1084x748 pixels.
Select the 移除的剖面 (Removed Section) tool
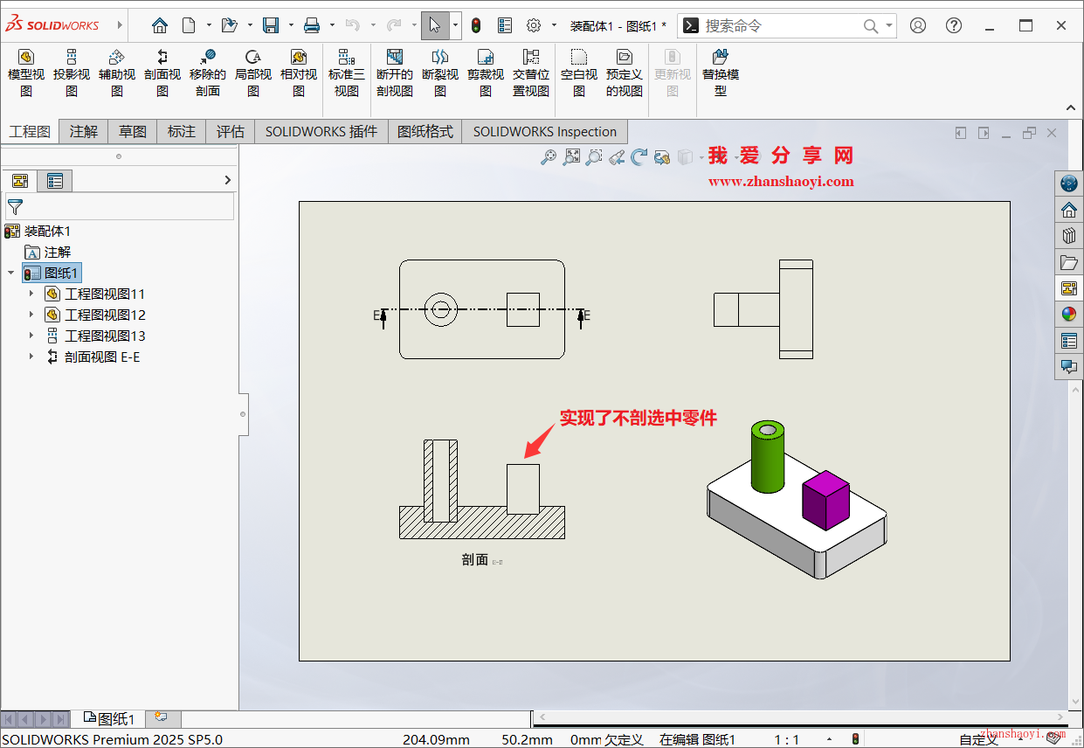208,73
